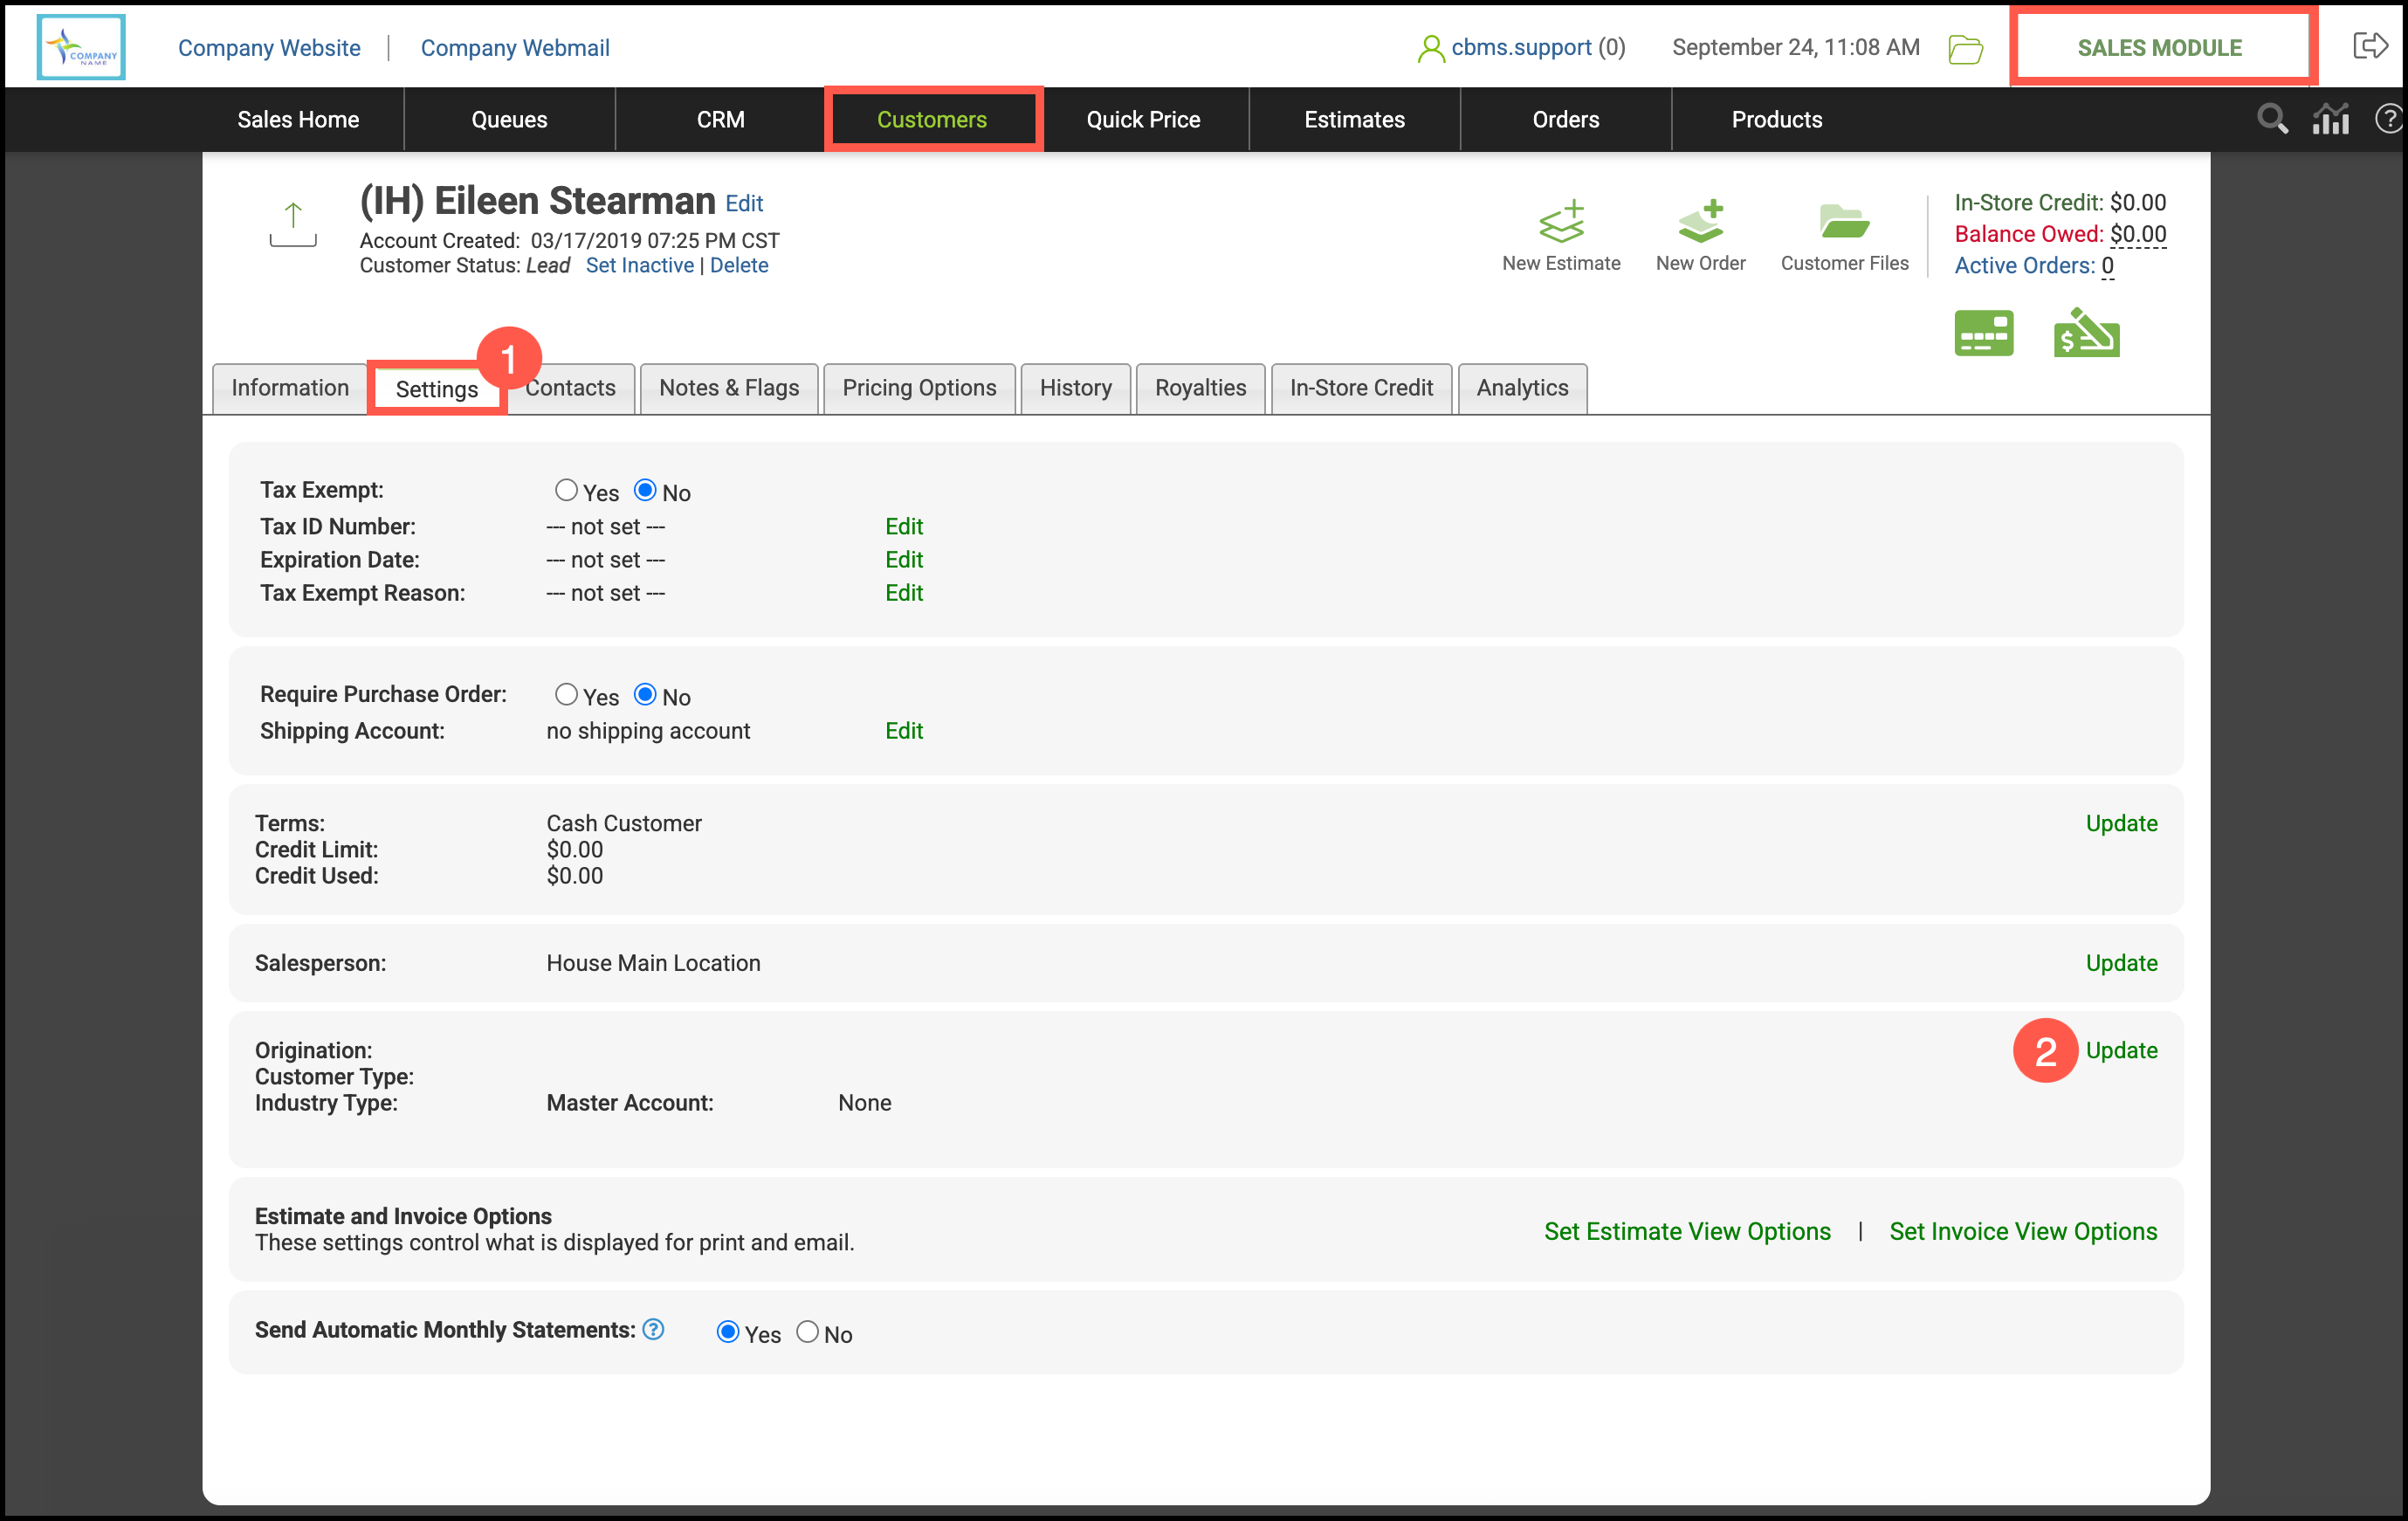Click the reports bar chart icon

coord(2330,119)
